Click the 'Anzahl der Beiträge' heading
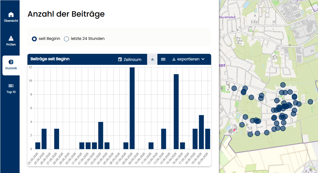 (66, 14)
